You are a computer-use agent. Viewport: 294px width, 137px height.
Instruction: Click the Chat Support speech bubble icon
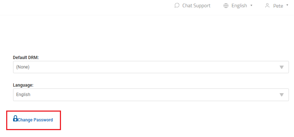click(177, 5)
